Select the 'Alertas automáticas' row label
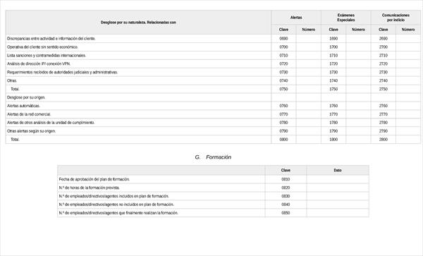Image resolution: width=423 pixels, height=256 pixels. [x=23, y=106]
